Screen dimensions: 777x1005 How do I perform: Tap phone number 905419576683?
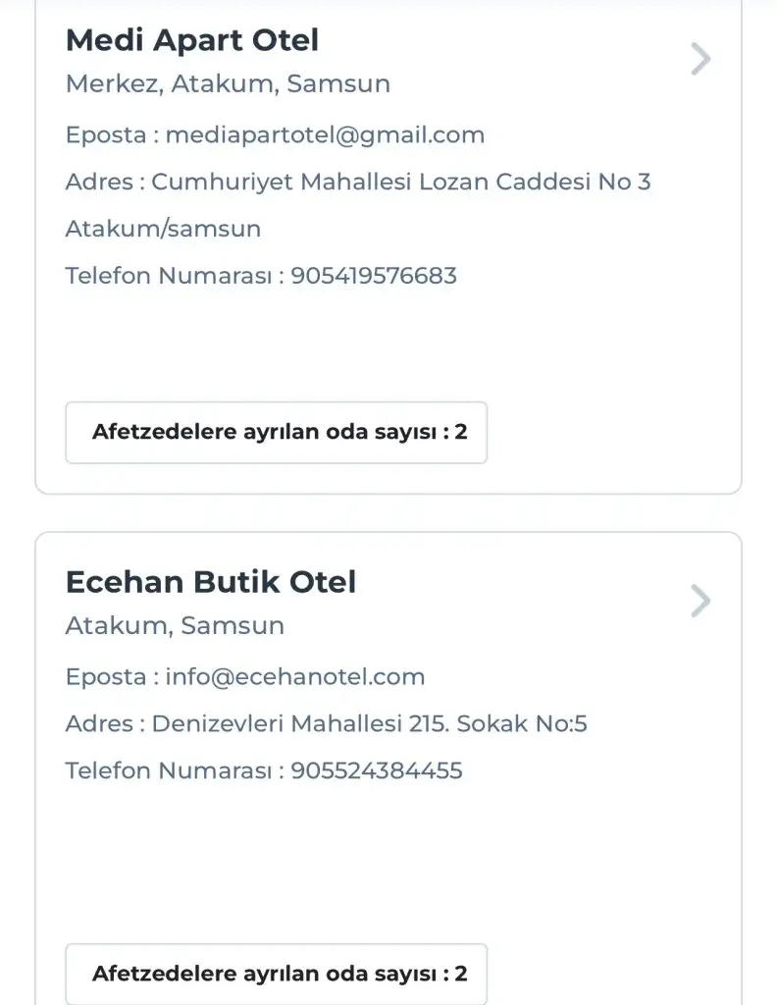[374, 276]
